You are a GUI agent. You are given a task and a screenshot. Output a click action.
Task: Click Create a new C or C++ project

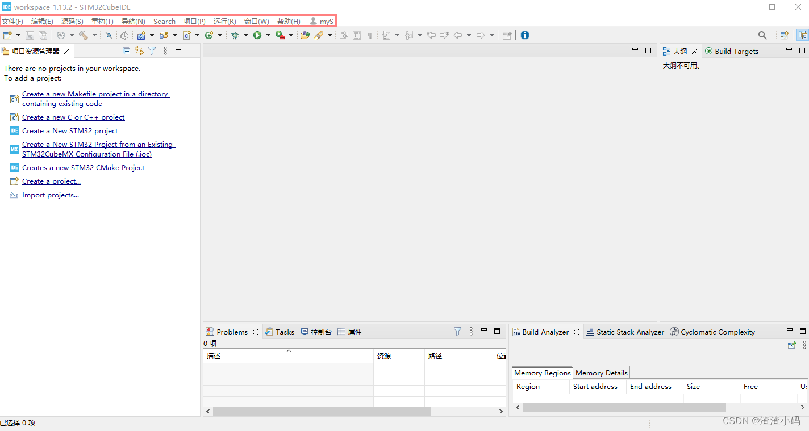[73, 117]
